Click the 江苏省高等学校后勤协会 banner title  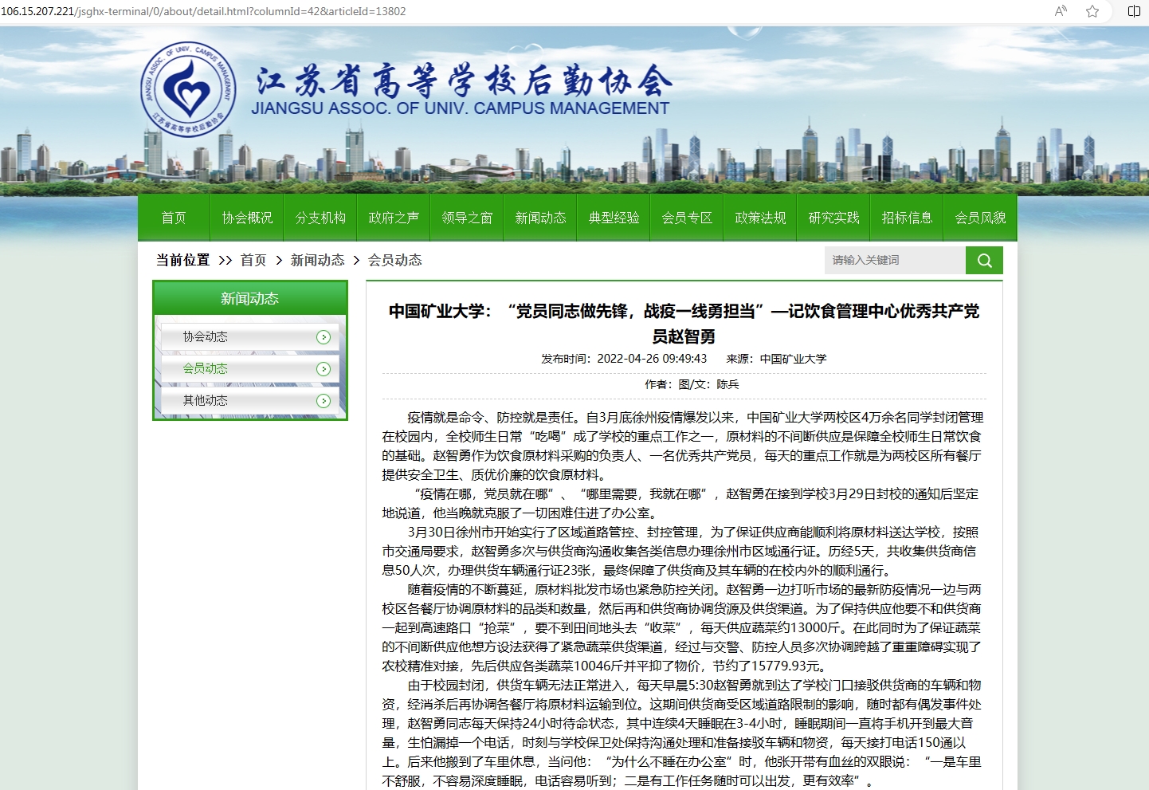pyautogui.click(x=464, y=80)
